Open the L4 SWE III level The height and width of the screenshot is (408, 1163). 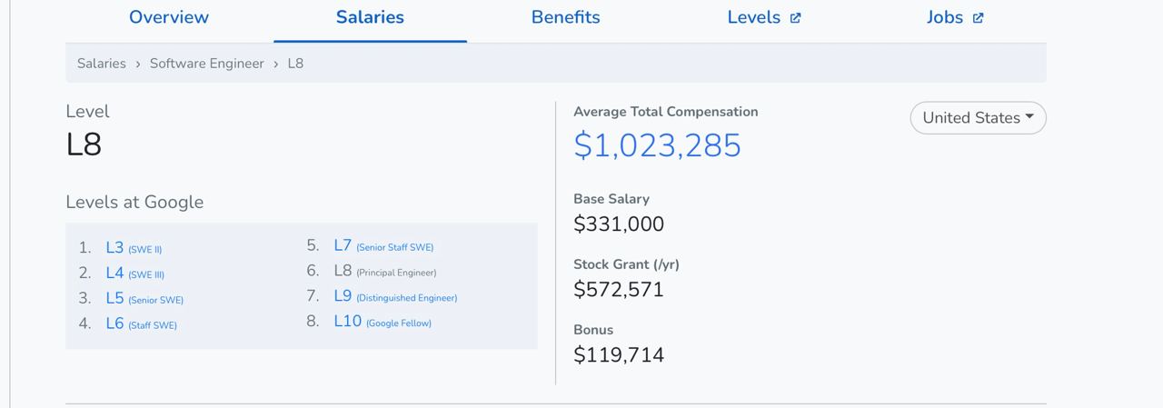[134, 273]
